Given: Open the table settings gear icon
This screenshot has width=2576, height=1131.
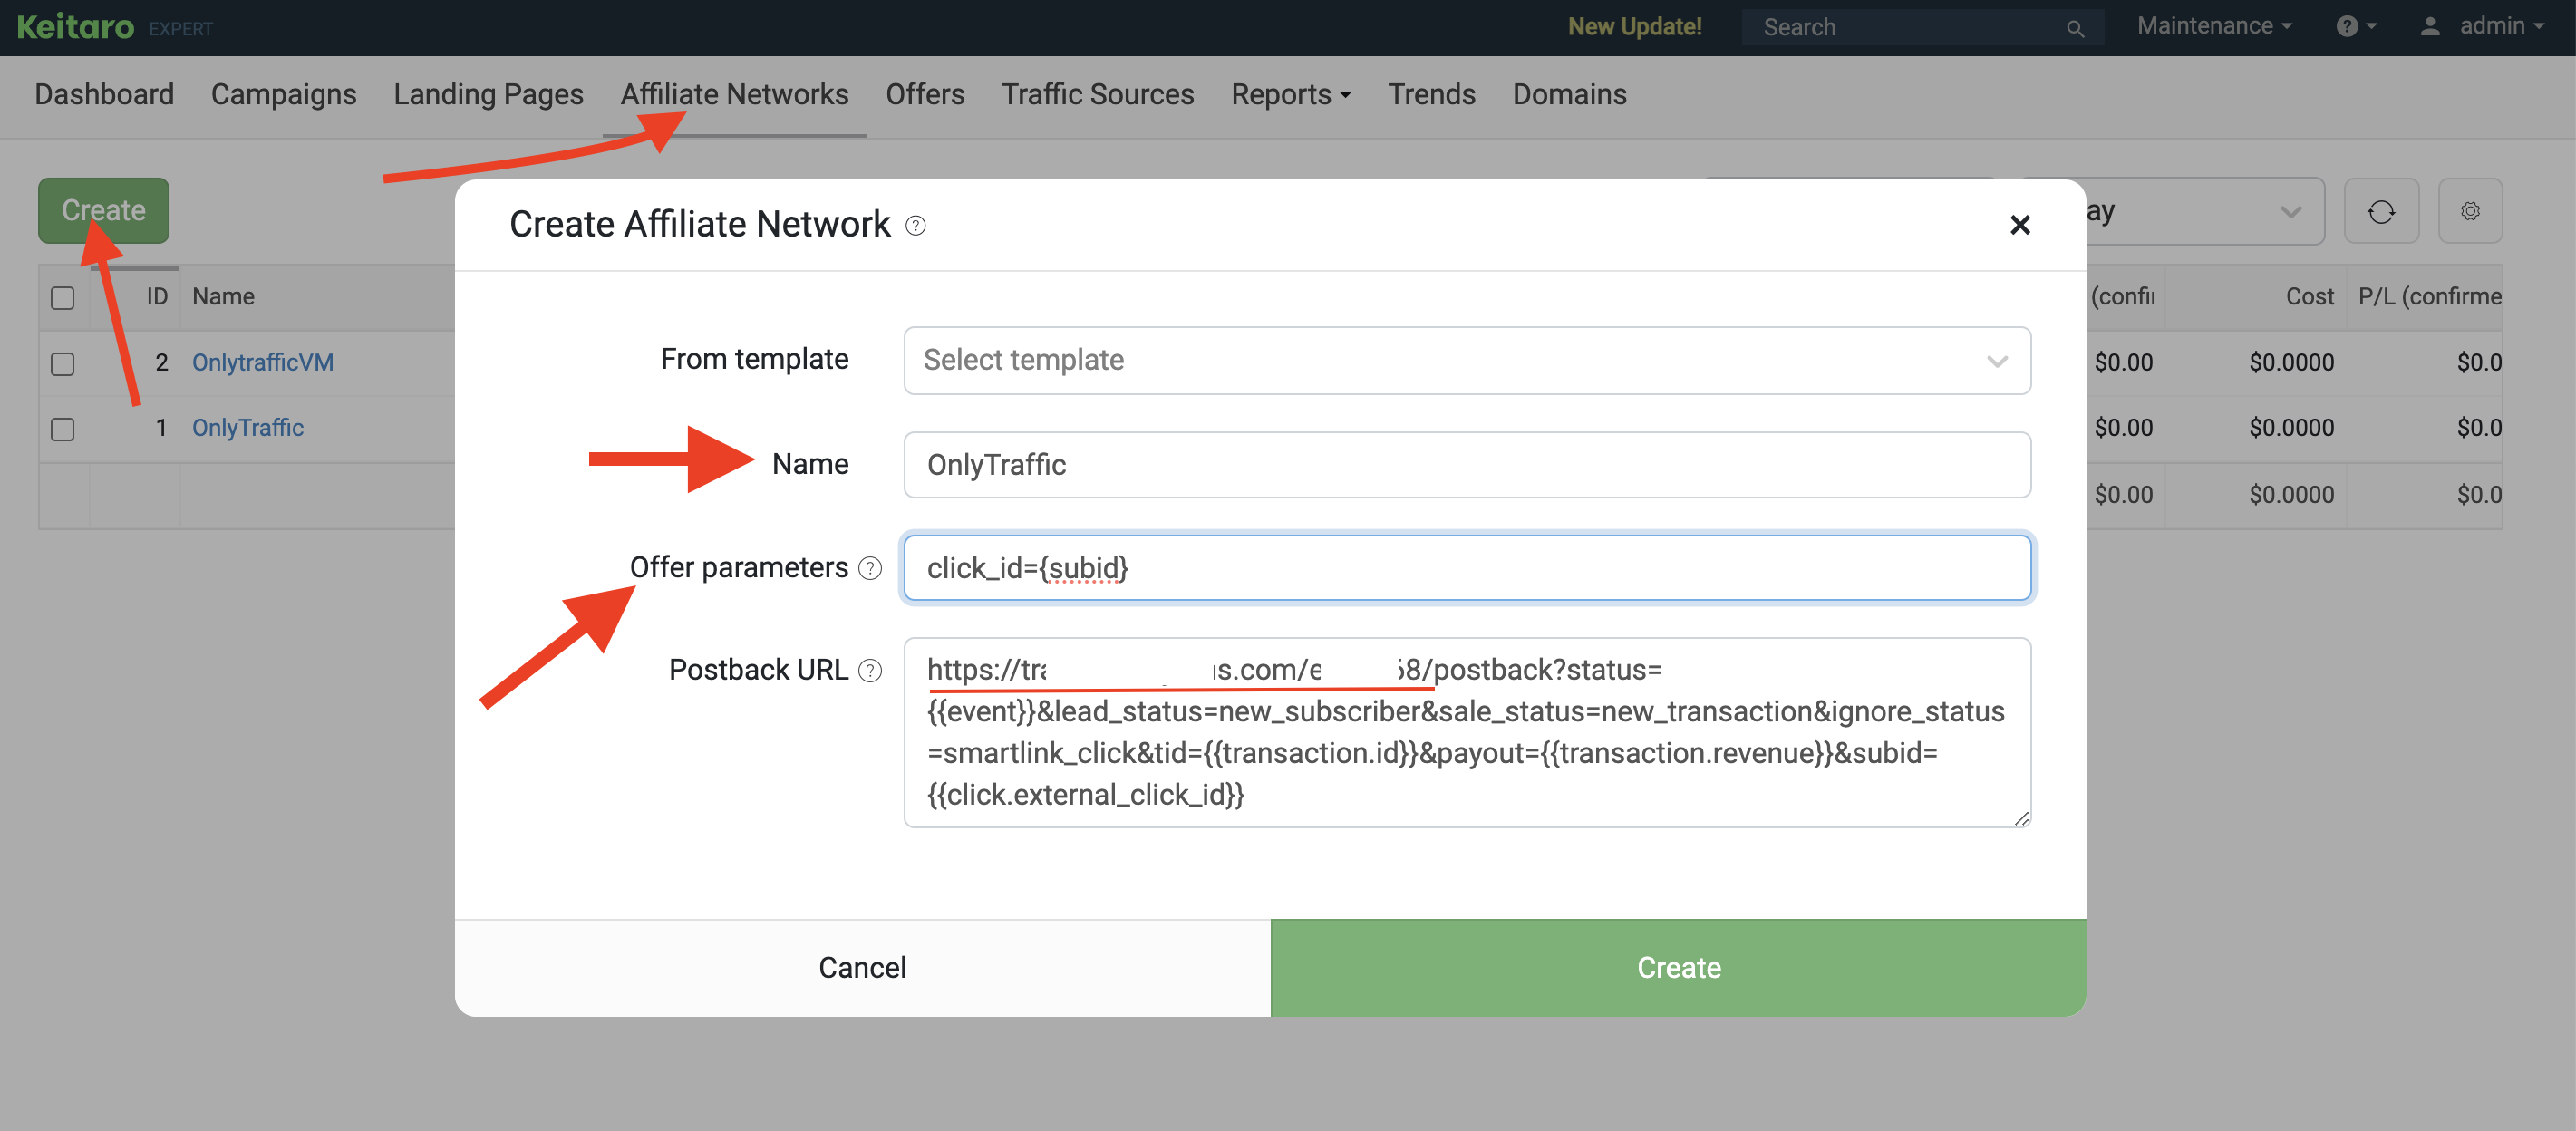Looking at the screenshot, I should point(2470,211).
